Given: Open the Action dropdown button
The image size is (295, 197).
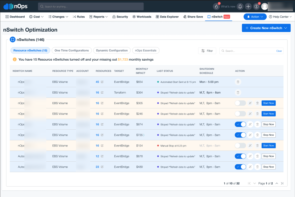Looking at the screenshot, I should 255,17.
